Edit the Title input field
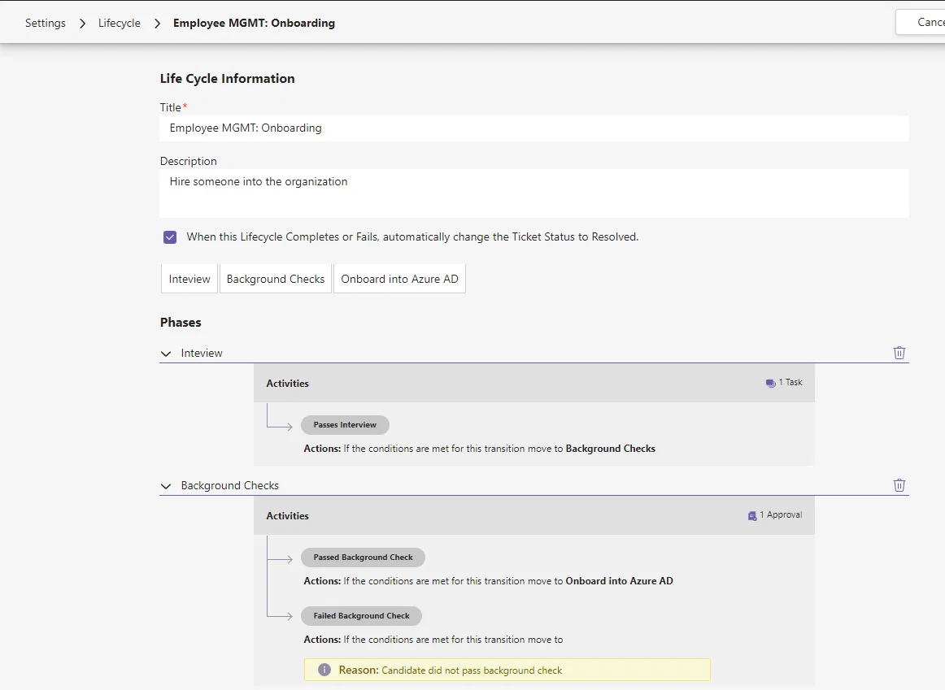Screen dimensions: 945x690 534,128
